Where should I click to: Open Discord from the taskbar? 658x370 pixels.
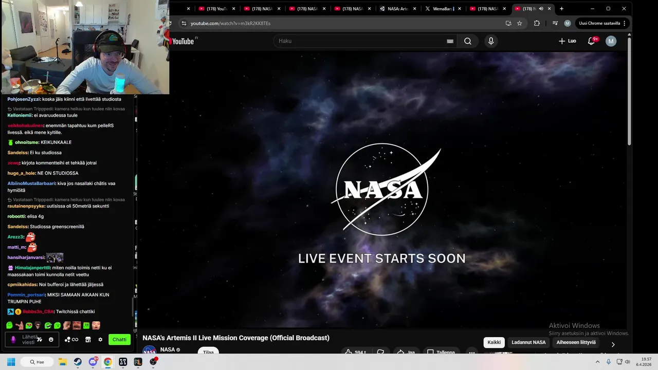(93, 362)
